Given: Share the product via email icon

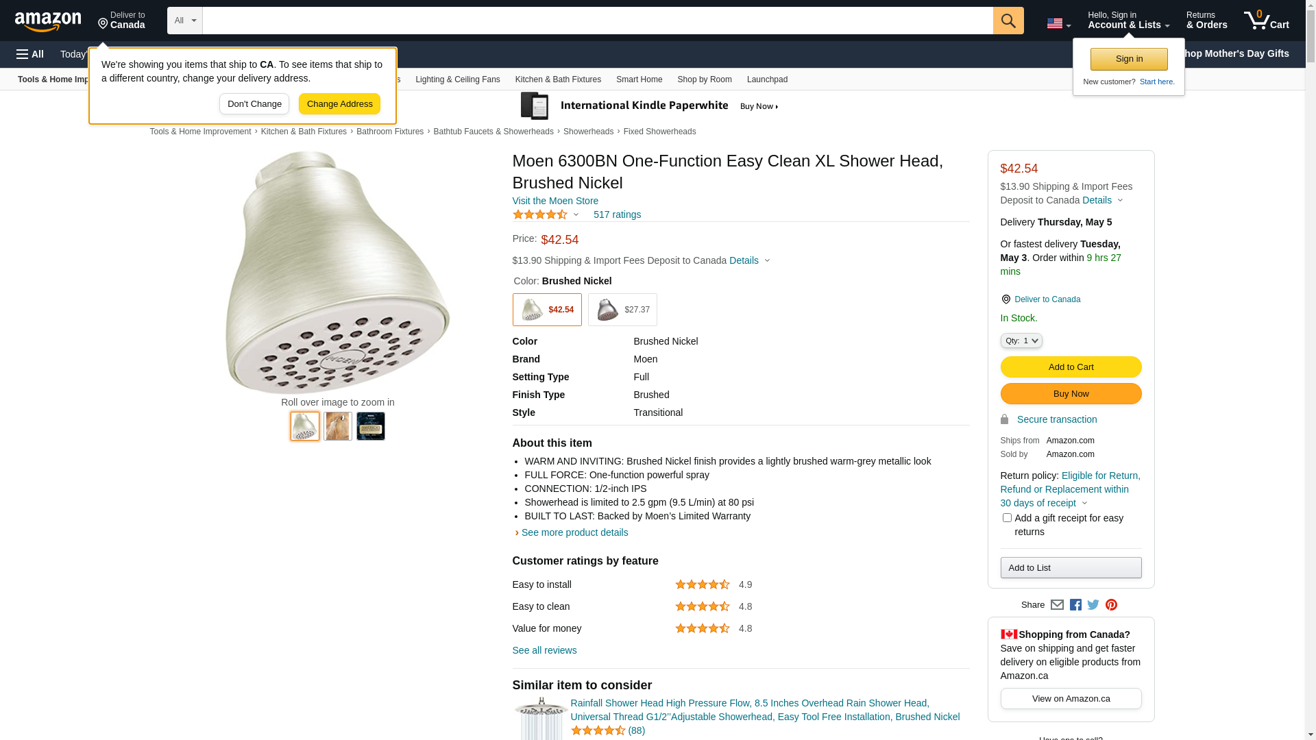Looking at the screenshot, I should point(1057,605).
